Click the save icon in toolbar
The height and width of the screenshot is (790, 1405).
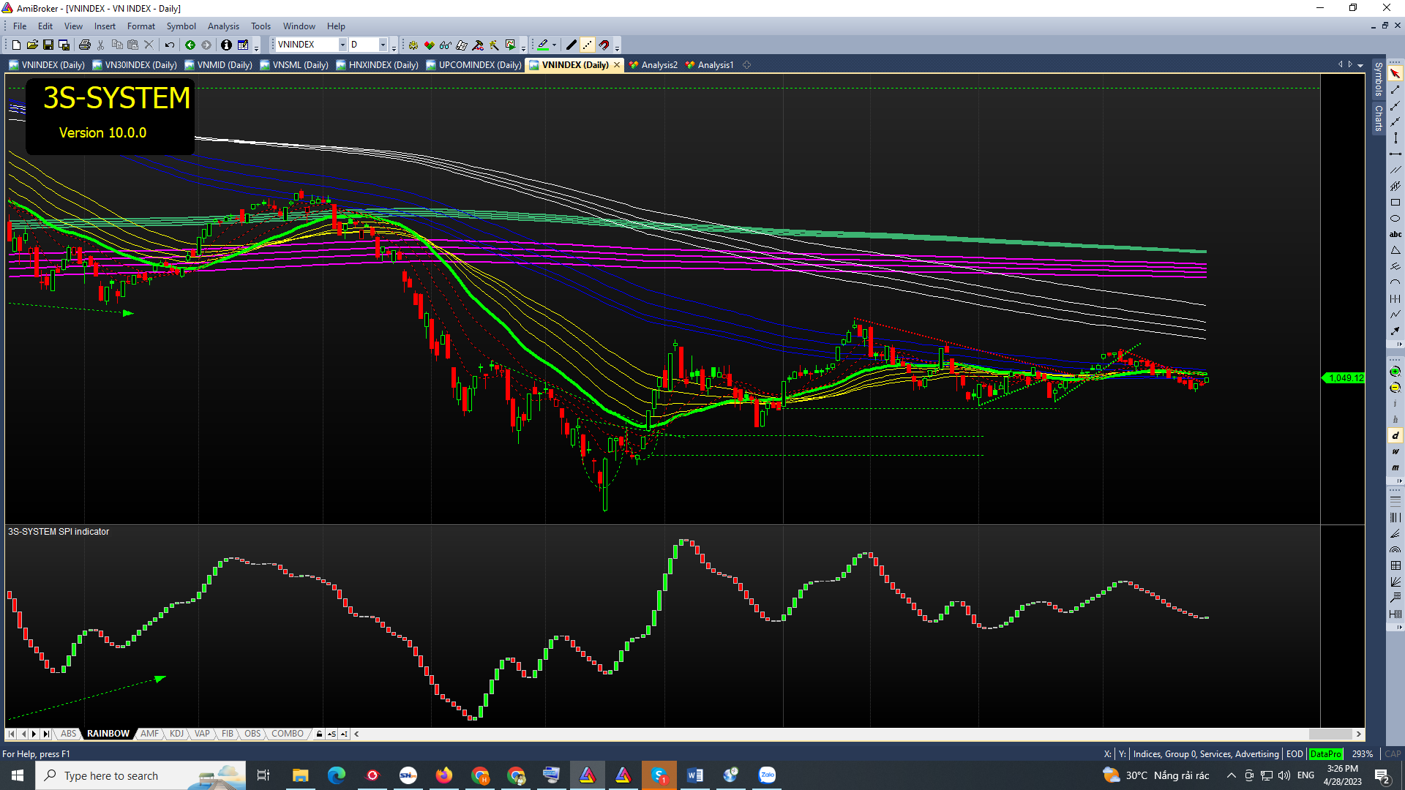click(x=48, y=45)
